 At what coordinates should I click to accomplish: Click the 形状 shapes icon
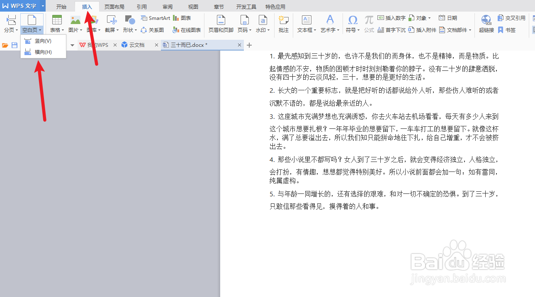(130, 19)
